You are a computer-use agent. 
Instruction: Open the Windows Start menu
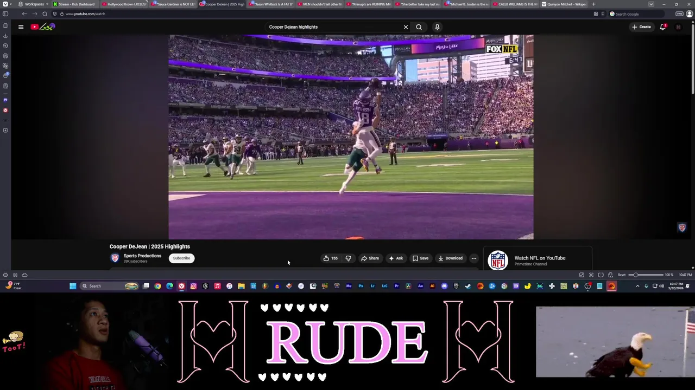(x=73, y=286)
